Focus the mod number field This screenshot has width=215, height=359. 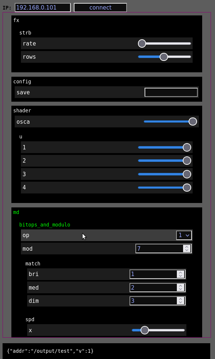164,249
